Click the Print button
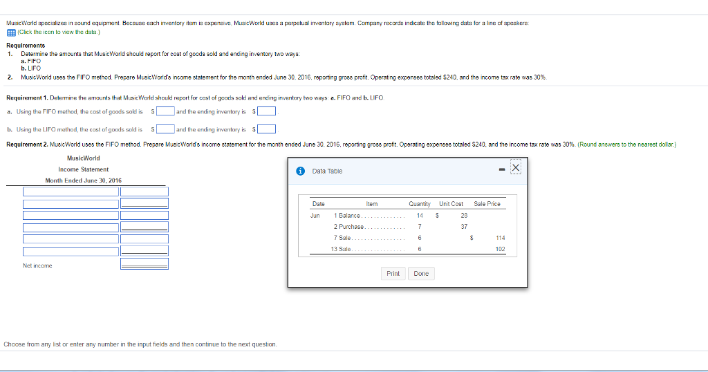Viewport: 708px width, 372px height. click(393, 274)
